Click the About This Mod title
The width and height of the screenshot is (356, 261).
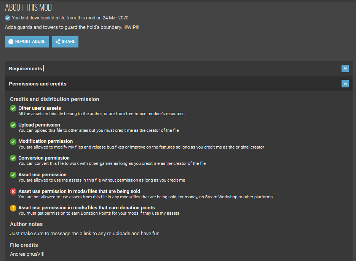[29, 8]
